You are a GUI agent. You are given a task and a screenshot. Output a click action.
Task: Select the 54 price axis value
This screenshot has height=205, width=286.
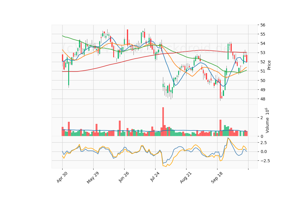point(263,43)
